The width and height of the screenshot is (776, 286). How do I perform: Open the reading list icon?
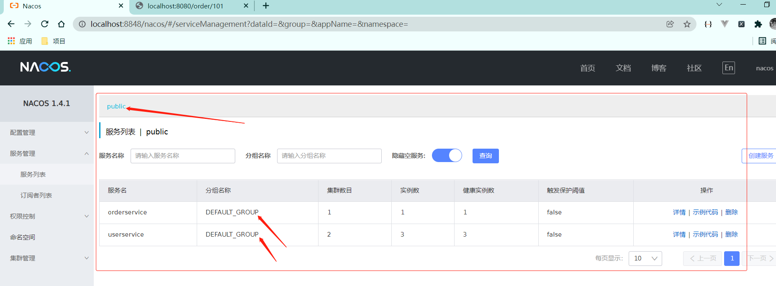point(762,41)
